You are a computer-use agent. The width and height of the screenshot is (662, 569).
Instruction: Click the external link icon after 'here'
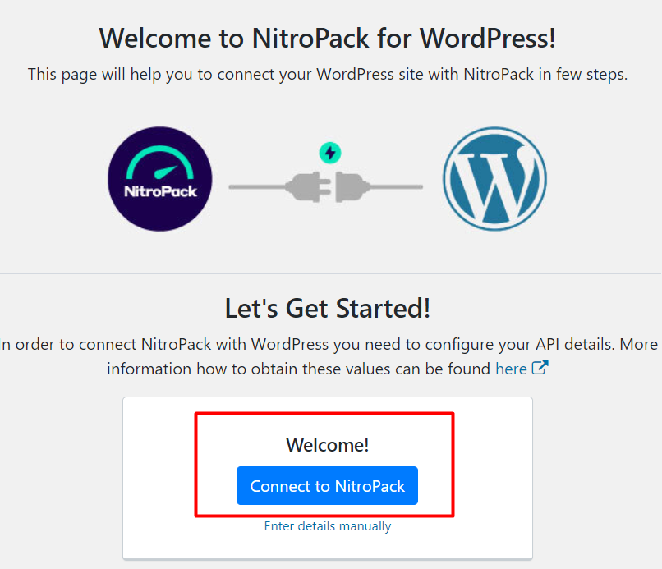point(540,368)
